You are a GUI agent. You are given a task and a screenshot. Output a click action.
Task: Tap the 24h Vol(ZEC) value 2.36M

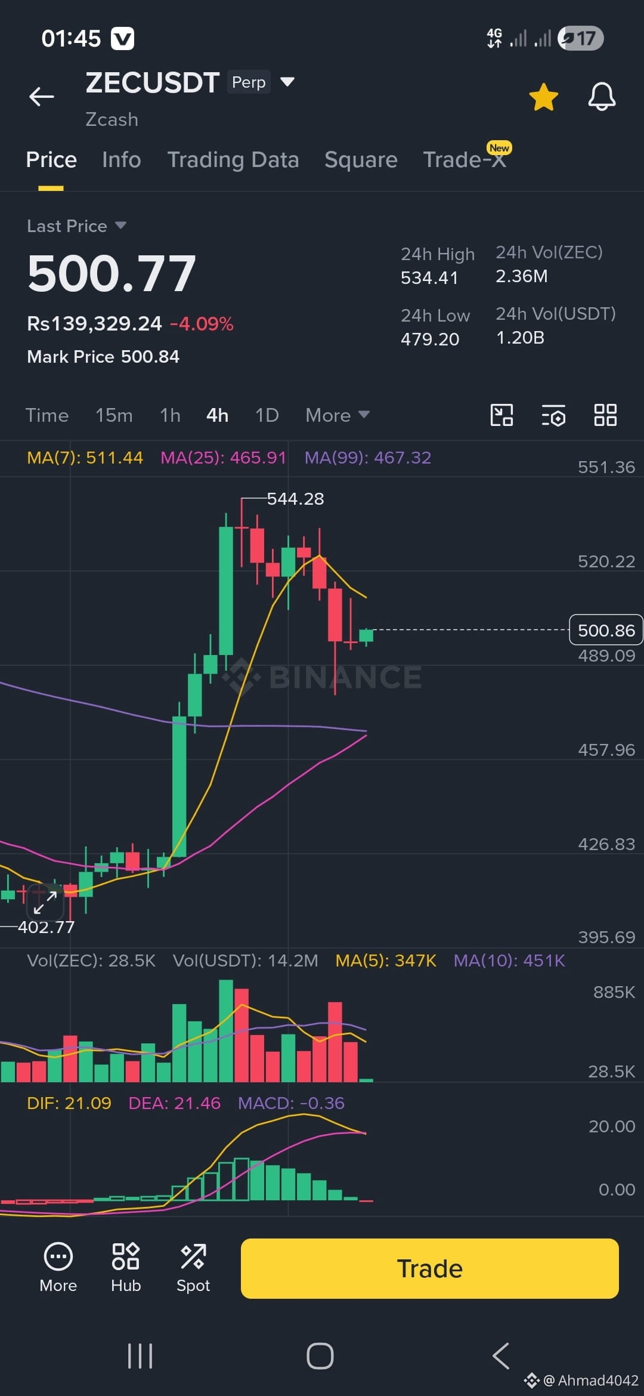[521, 276]
